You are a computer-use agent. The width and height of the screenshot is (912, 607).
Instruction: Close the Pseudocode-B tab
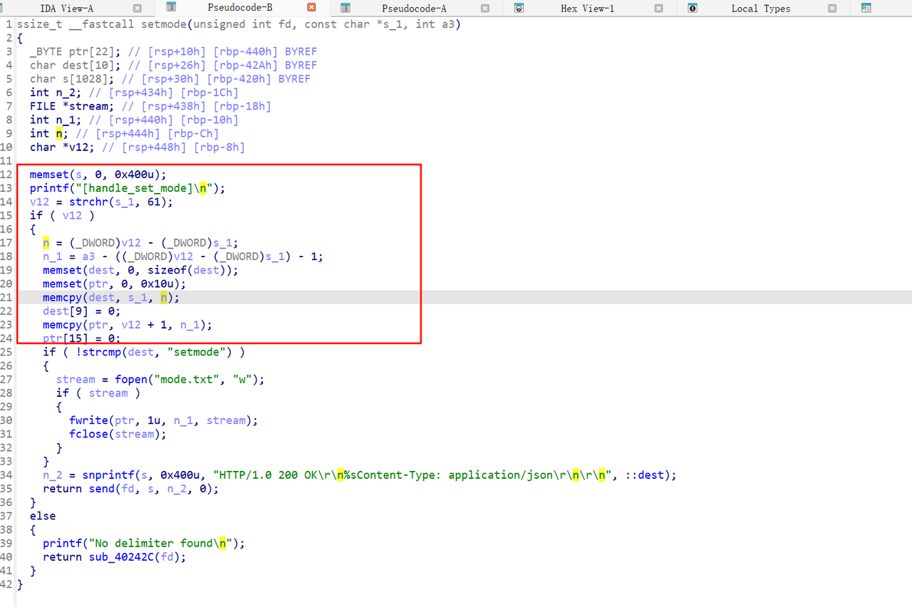[311, 9]
